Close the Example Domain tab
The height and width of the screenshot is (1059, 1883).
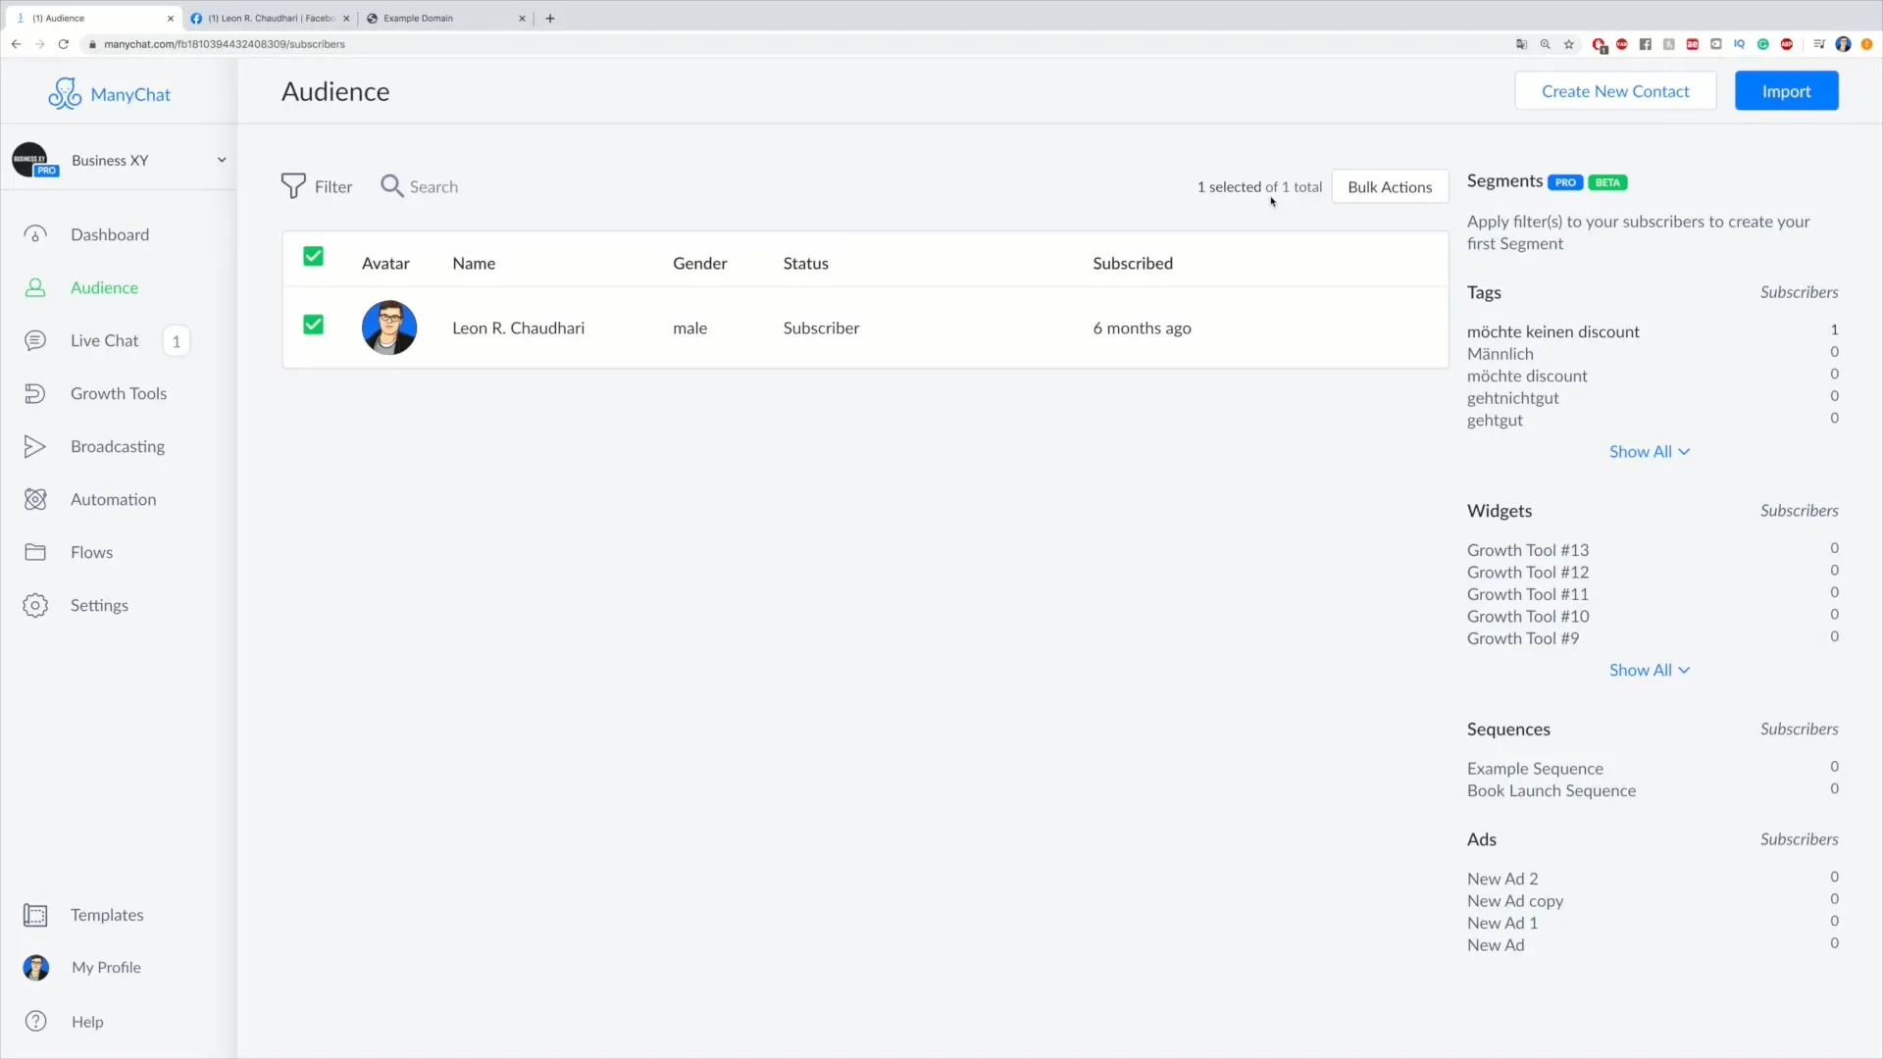tap(522, 18)
